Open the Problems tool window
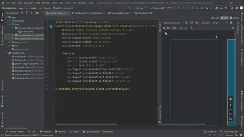Image resolution: width=244 pixels, height=137 pixels. point(45,132)
